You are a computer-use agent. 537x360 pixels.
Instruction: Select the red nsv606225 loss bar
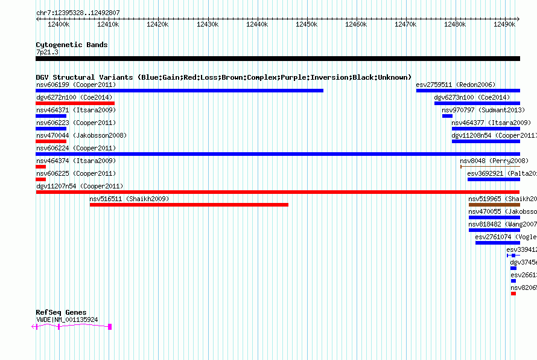[41, 179]
